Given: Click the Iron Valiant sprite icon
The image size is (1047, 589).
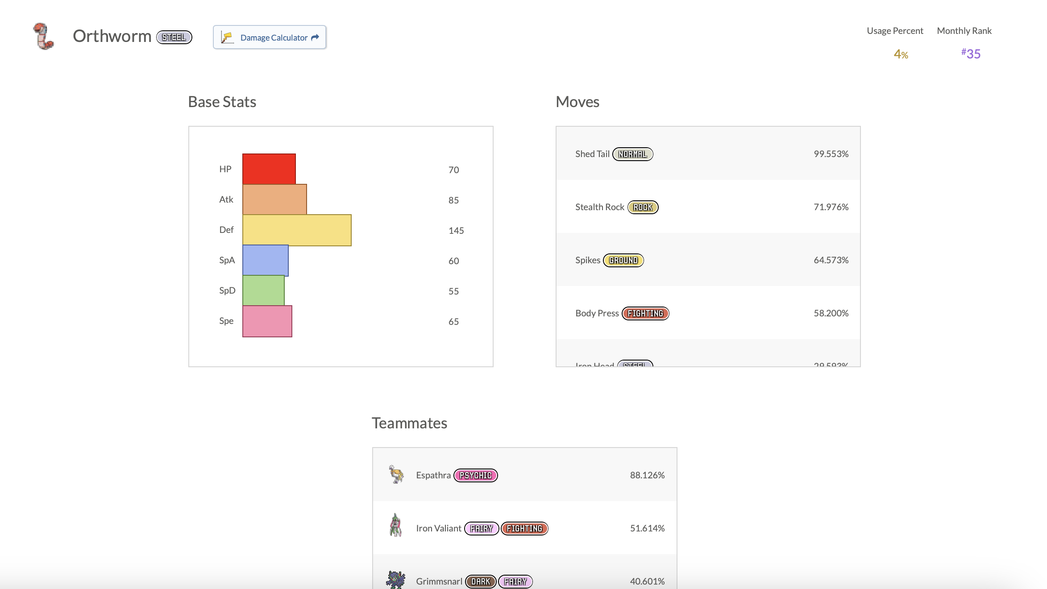Looking at the screenshot, I should click(x=396, y=525).
